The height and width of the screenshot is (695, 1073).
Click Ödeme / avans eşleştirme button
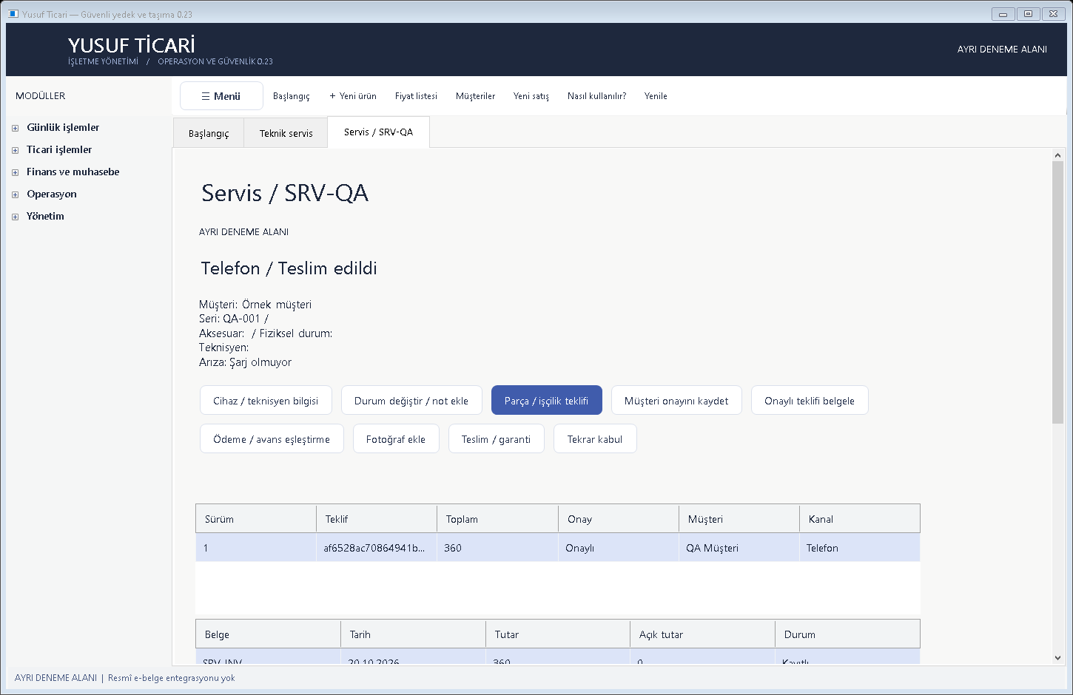tap(272, 439)
